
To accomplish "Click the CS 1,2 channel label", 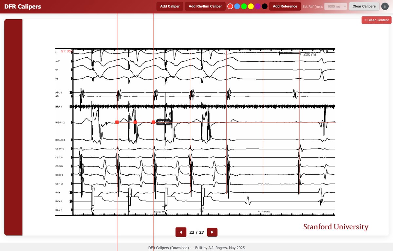I will pyautogui.click(x=59, y=183).
